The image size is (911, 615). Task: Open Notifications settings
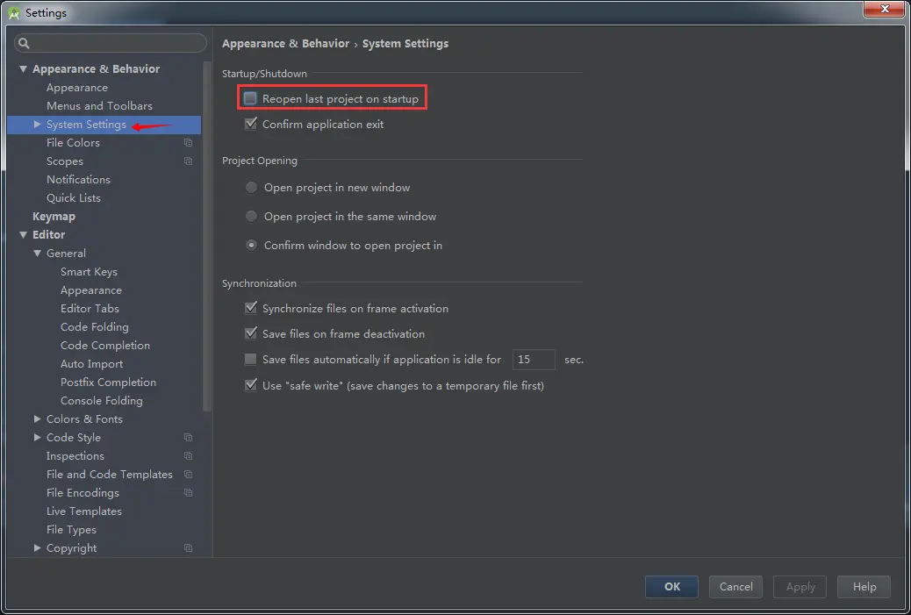coord(78,180)
